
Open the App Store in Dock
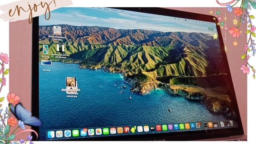pyautogui.click(x=193, y=126)
